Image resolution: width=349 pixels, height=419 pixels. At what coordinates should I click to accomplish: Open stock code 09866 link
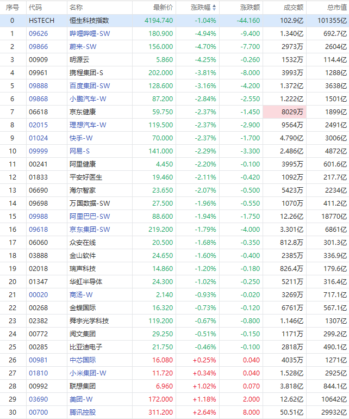coord(39,47)
